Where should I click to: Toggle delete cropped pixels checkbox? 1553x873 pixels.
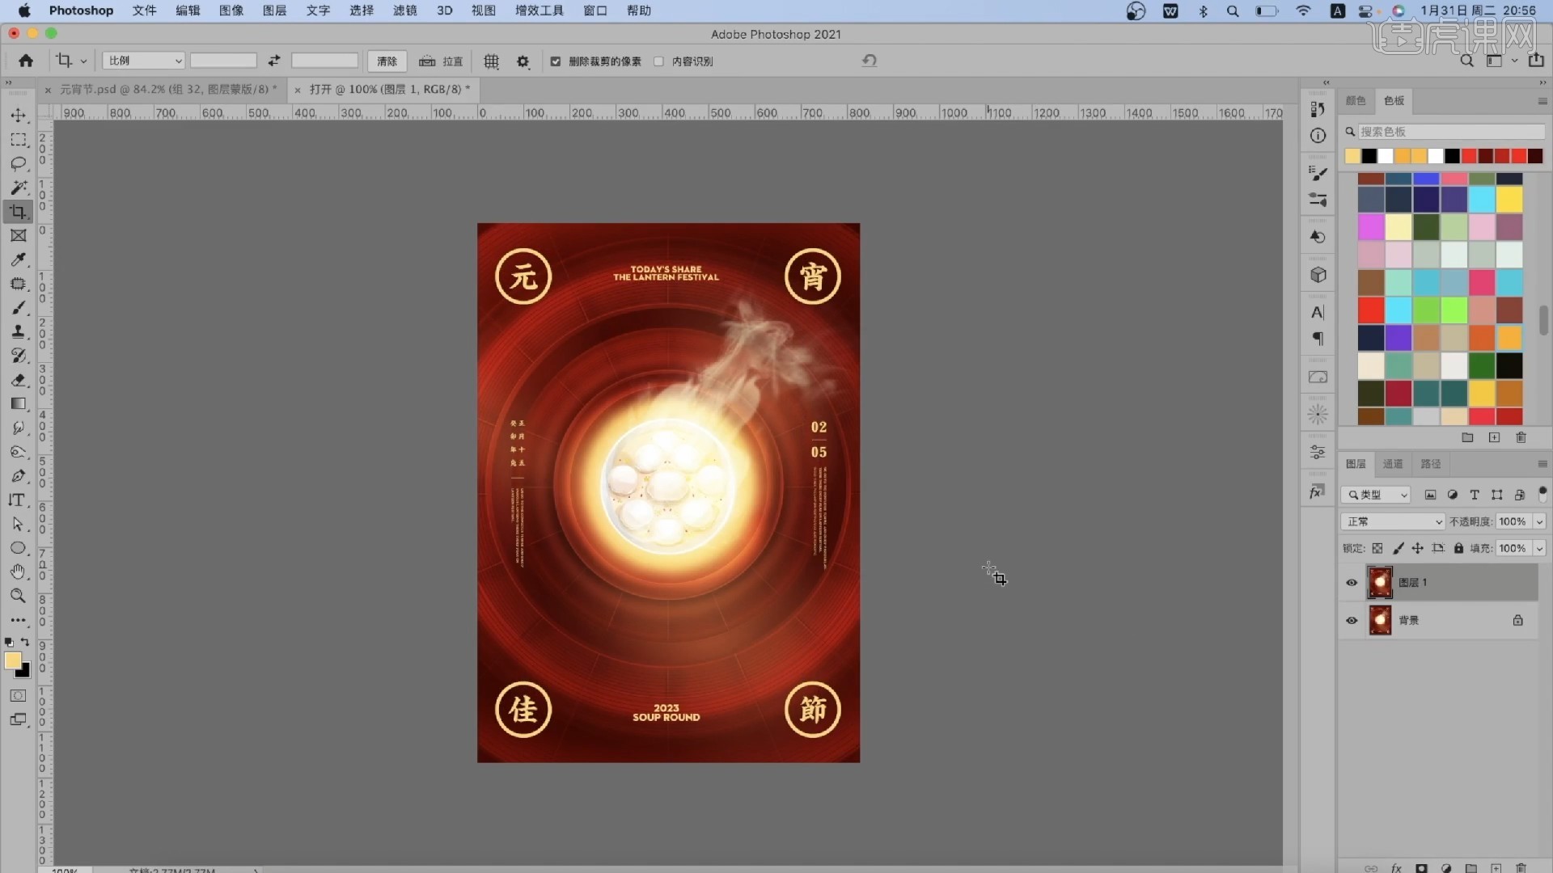point(556,61)
